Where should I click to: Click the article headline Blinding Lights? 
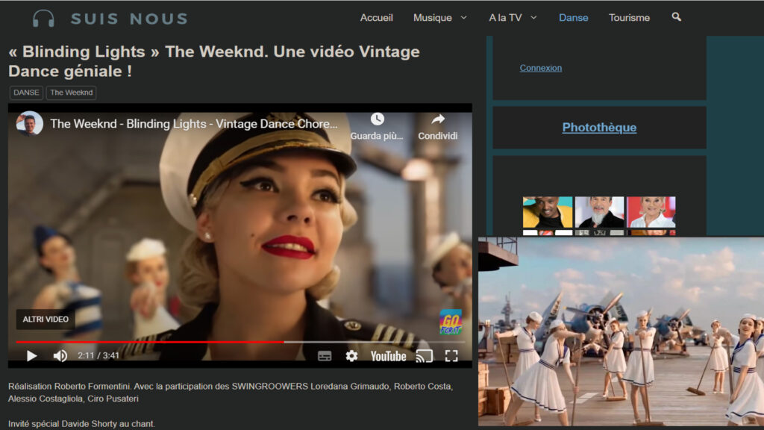point(214,61)
